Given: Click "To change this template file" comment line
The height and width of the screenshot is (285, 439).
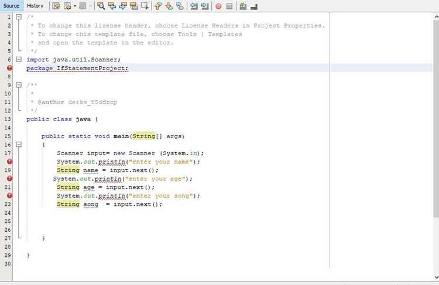Looking at the screenshot, I should [x=136, y=34].
